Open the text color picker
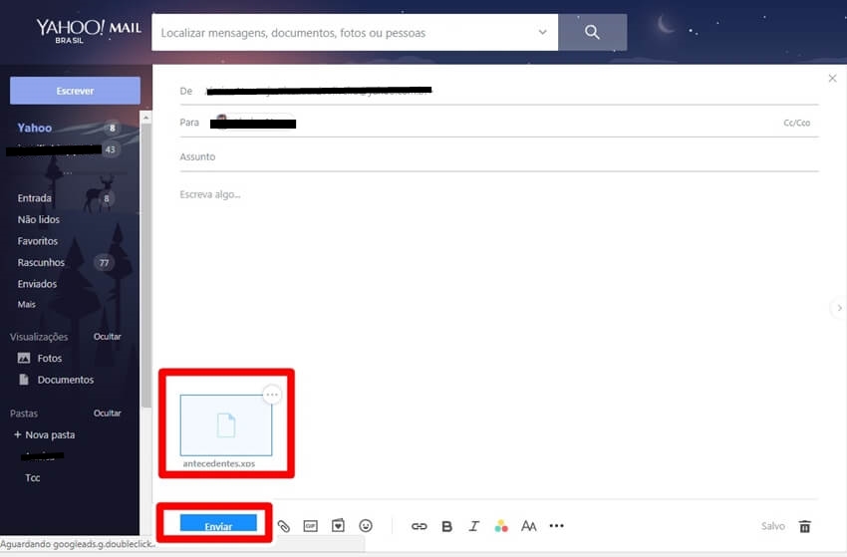The image size is (847, 557). [x=501, y=526]
